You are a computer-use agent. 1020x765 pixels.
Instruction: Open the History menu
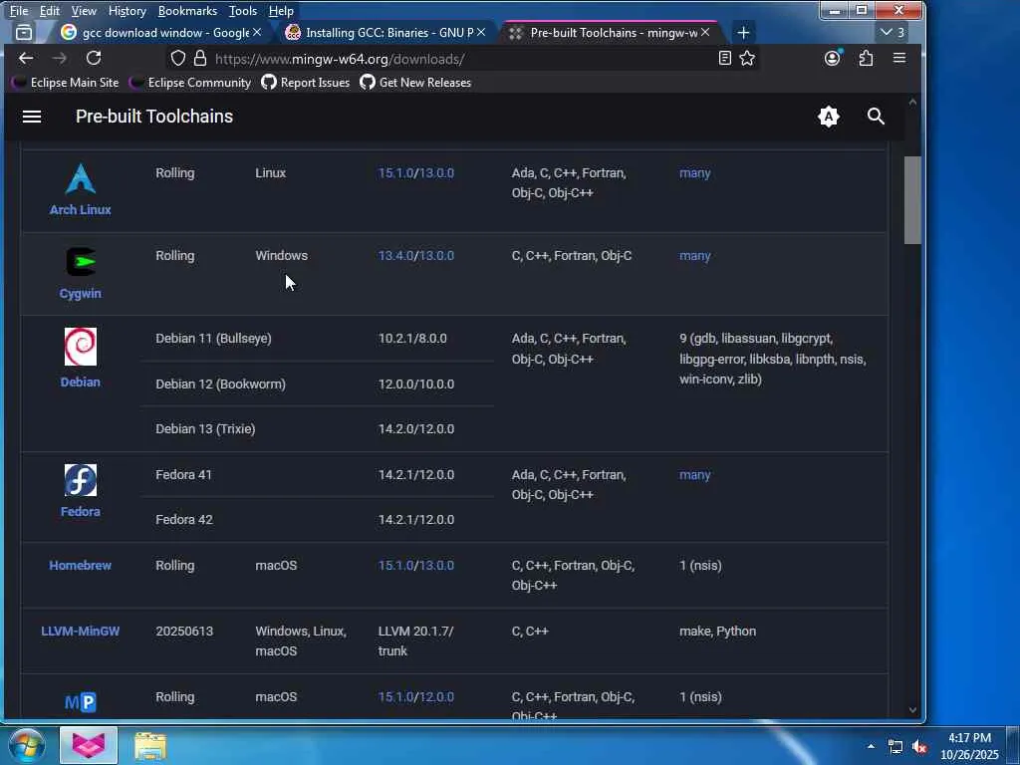(x=127, y=11)
